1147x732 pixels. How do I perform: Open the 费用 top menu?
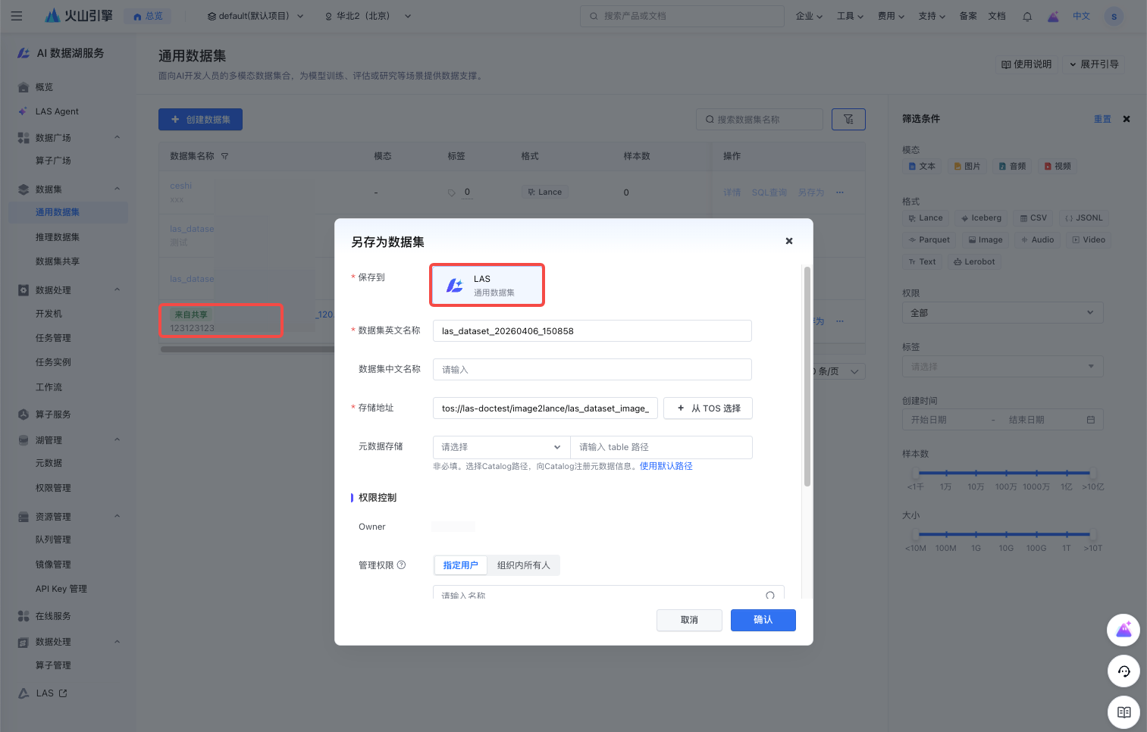(891, 16)
